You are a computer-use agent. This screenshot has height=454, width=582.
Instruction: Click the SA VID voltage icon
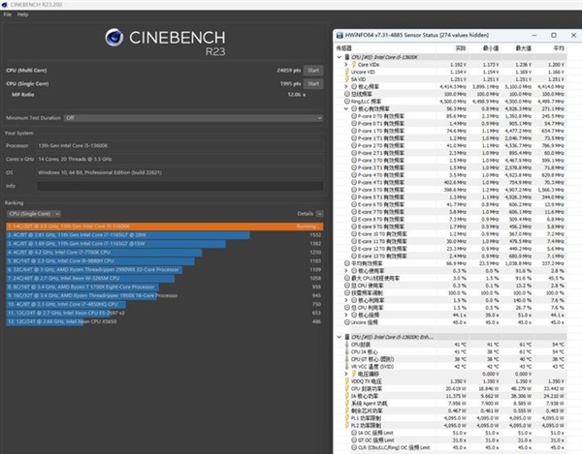pyautogui.click(x=355, y=78)
